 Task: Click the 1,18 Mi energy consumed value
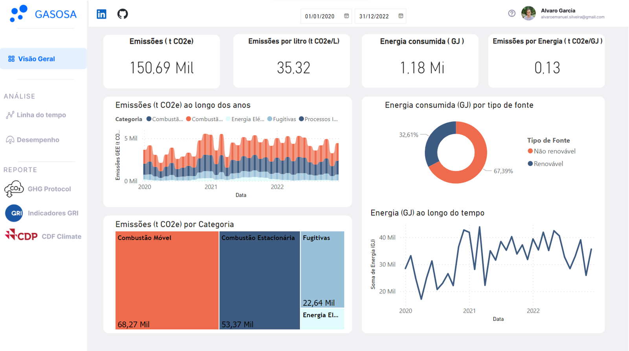(x=422, y=68)
